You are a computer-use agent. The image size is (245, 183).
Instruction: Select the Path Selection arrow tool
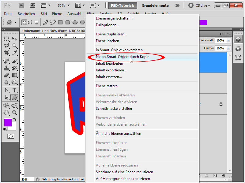(6, 97)
